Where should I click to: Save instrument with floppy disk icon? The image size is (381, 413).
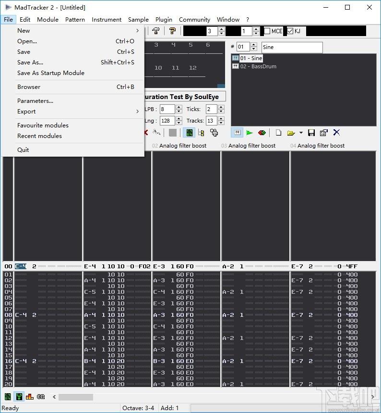click(311, 133)
